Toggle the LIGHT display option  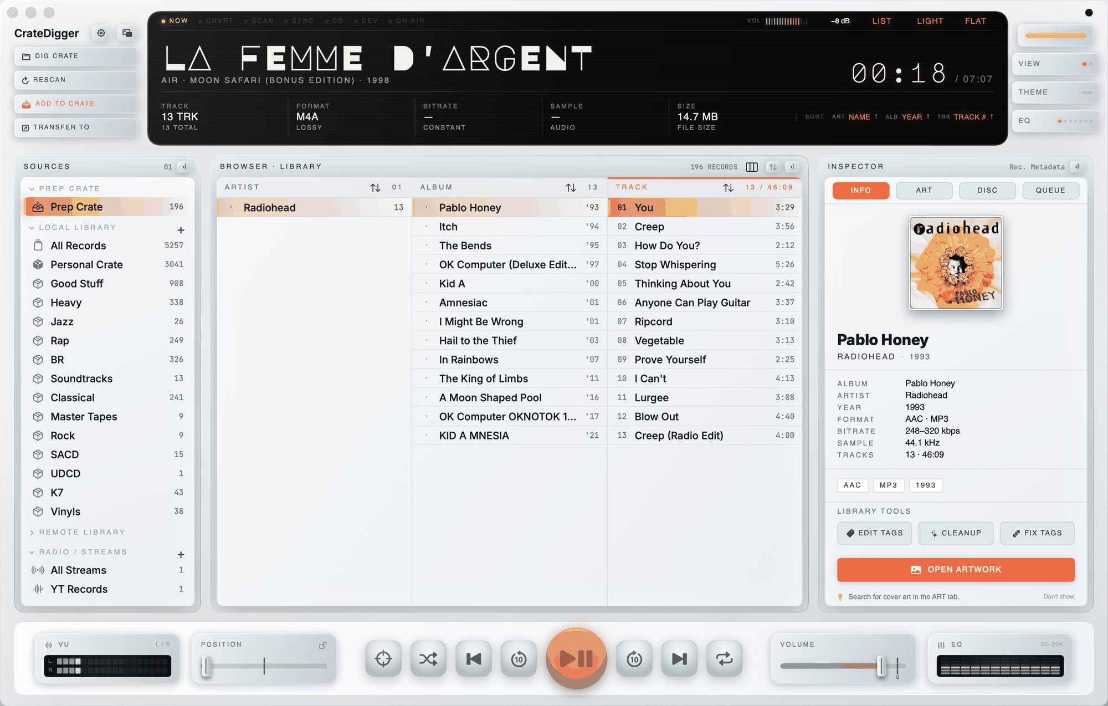tap(930, 21)
